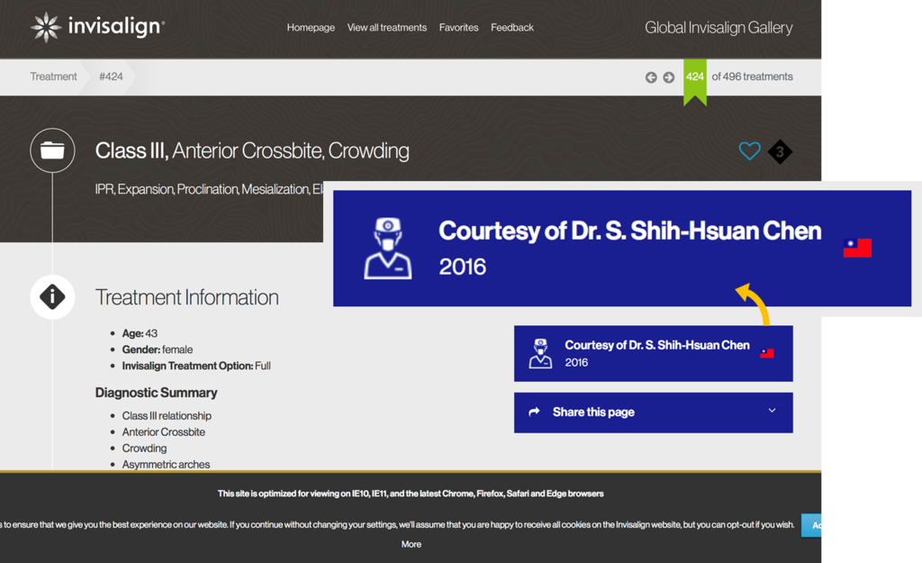
Task: Click the 'Diagnostic Summary' heading
Action: tap(157, 393)
